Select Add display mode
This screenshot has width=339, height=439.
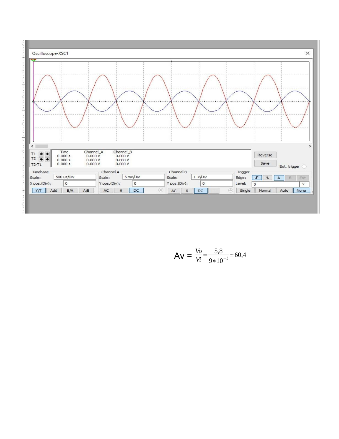coord(54,191)
